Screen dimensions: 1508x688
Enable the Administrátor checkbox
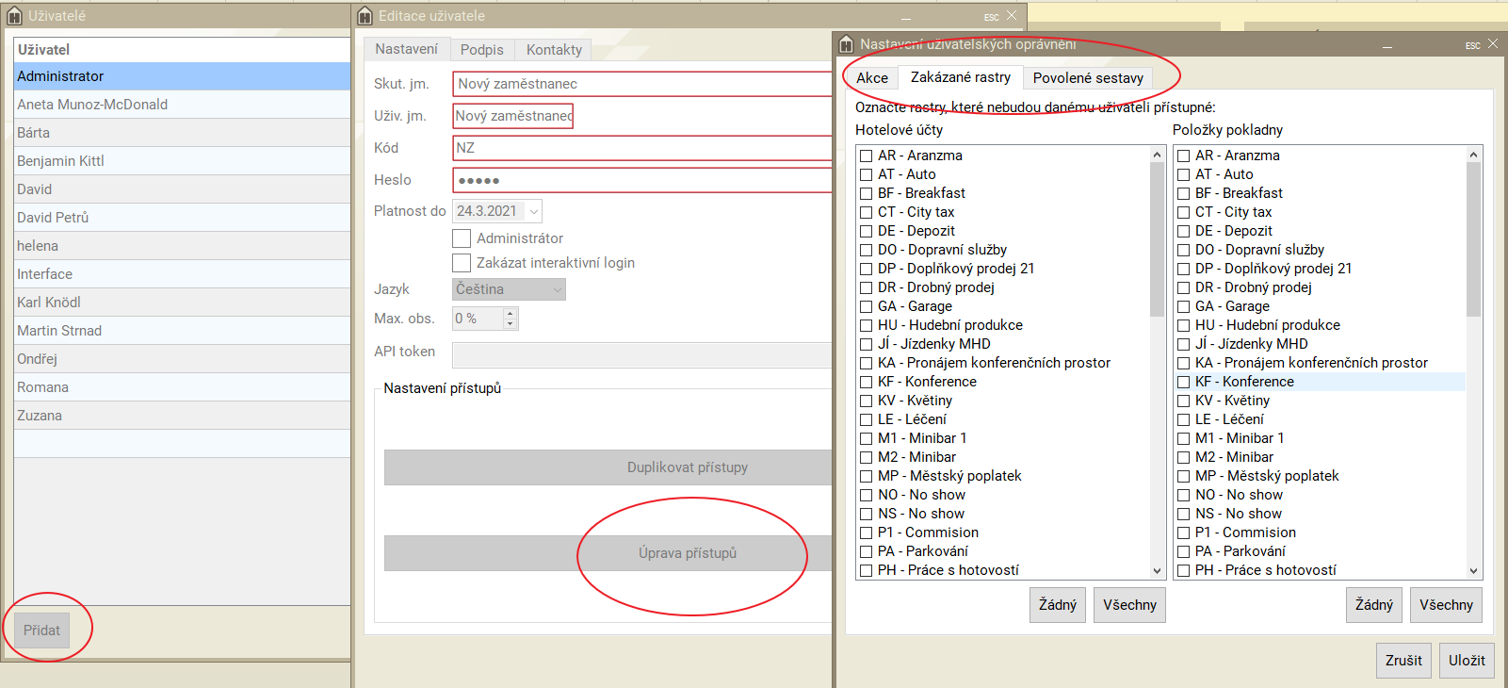click(x=462, y=238)
